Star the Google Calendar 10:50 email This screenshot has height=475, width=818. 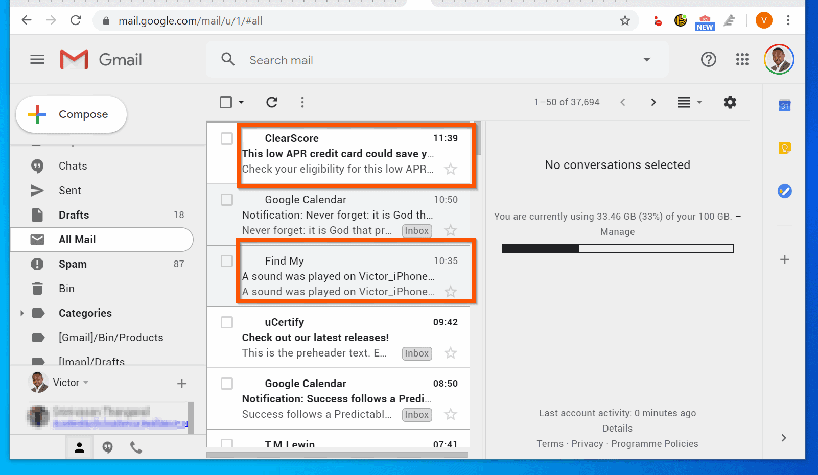pyautogui.click(x=450, y=230)
